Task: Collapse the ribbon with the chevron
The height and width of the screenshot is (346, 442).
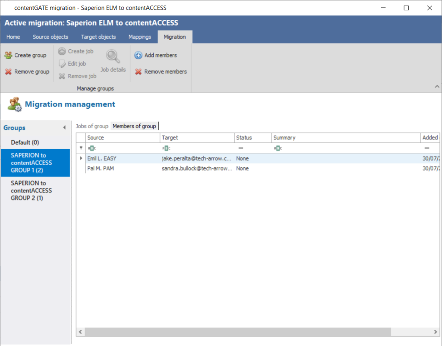Action: [436, 87]
